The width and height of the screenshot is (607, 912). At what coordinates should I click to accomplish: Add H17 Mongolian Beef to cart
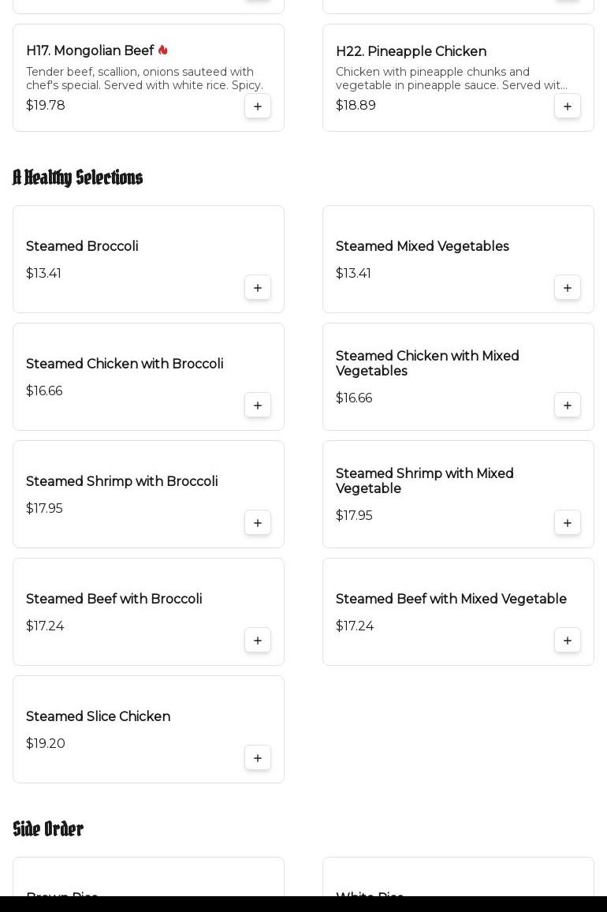tap(258, 107)
